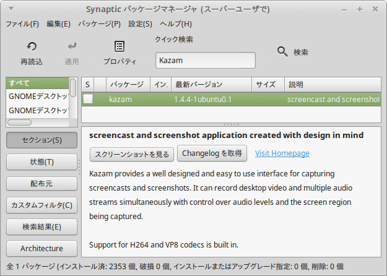Viewport: 387px width, 276px height.
Task: Open the ヘルプ(H) menu
Action: (x=176, y=24)
